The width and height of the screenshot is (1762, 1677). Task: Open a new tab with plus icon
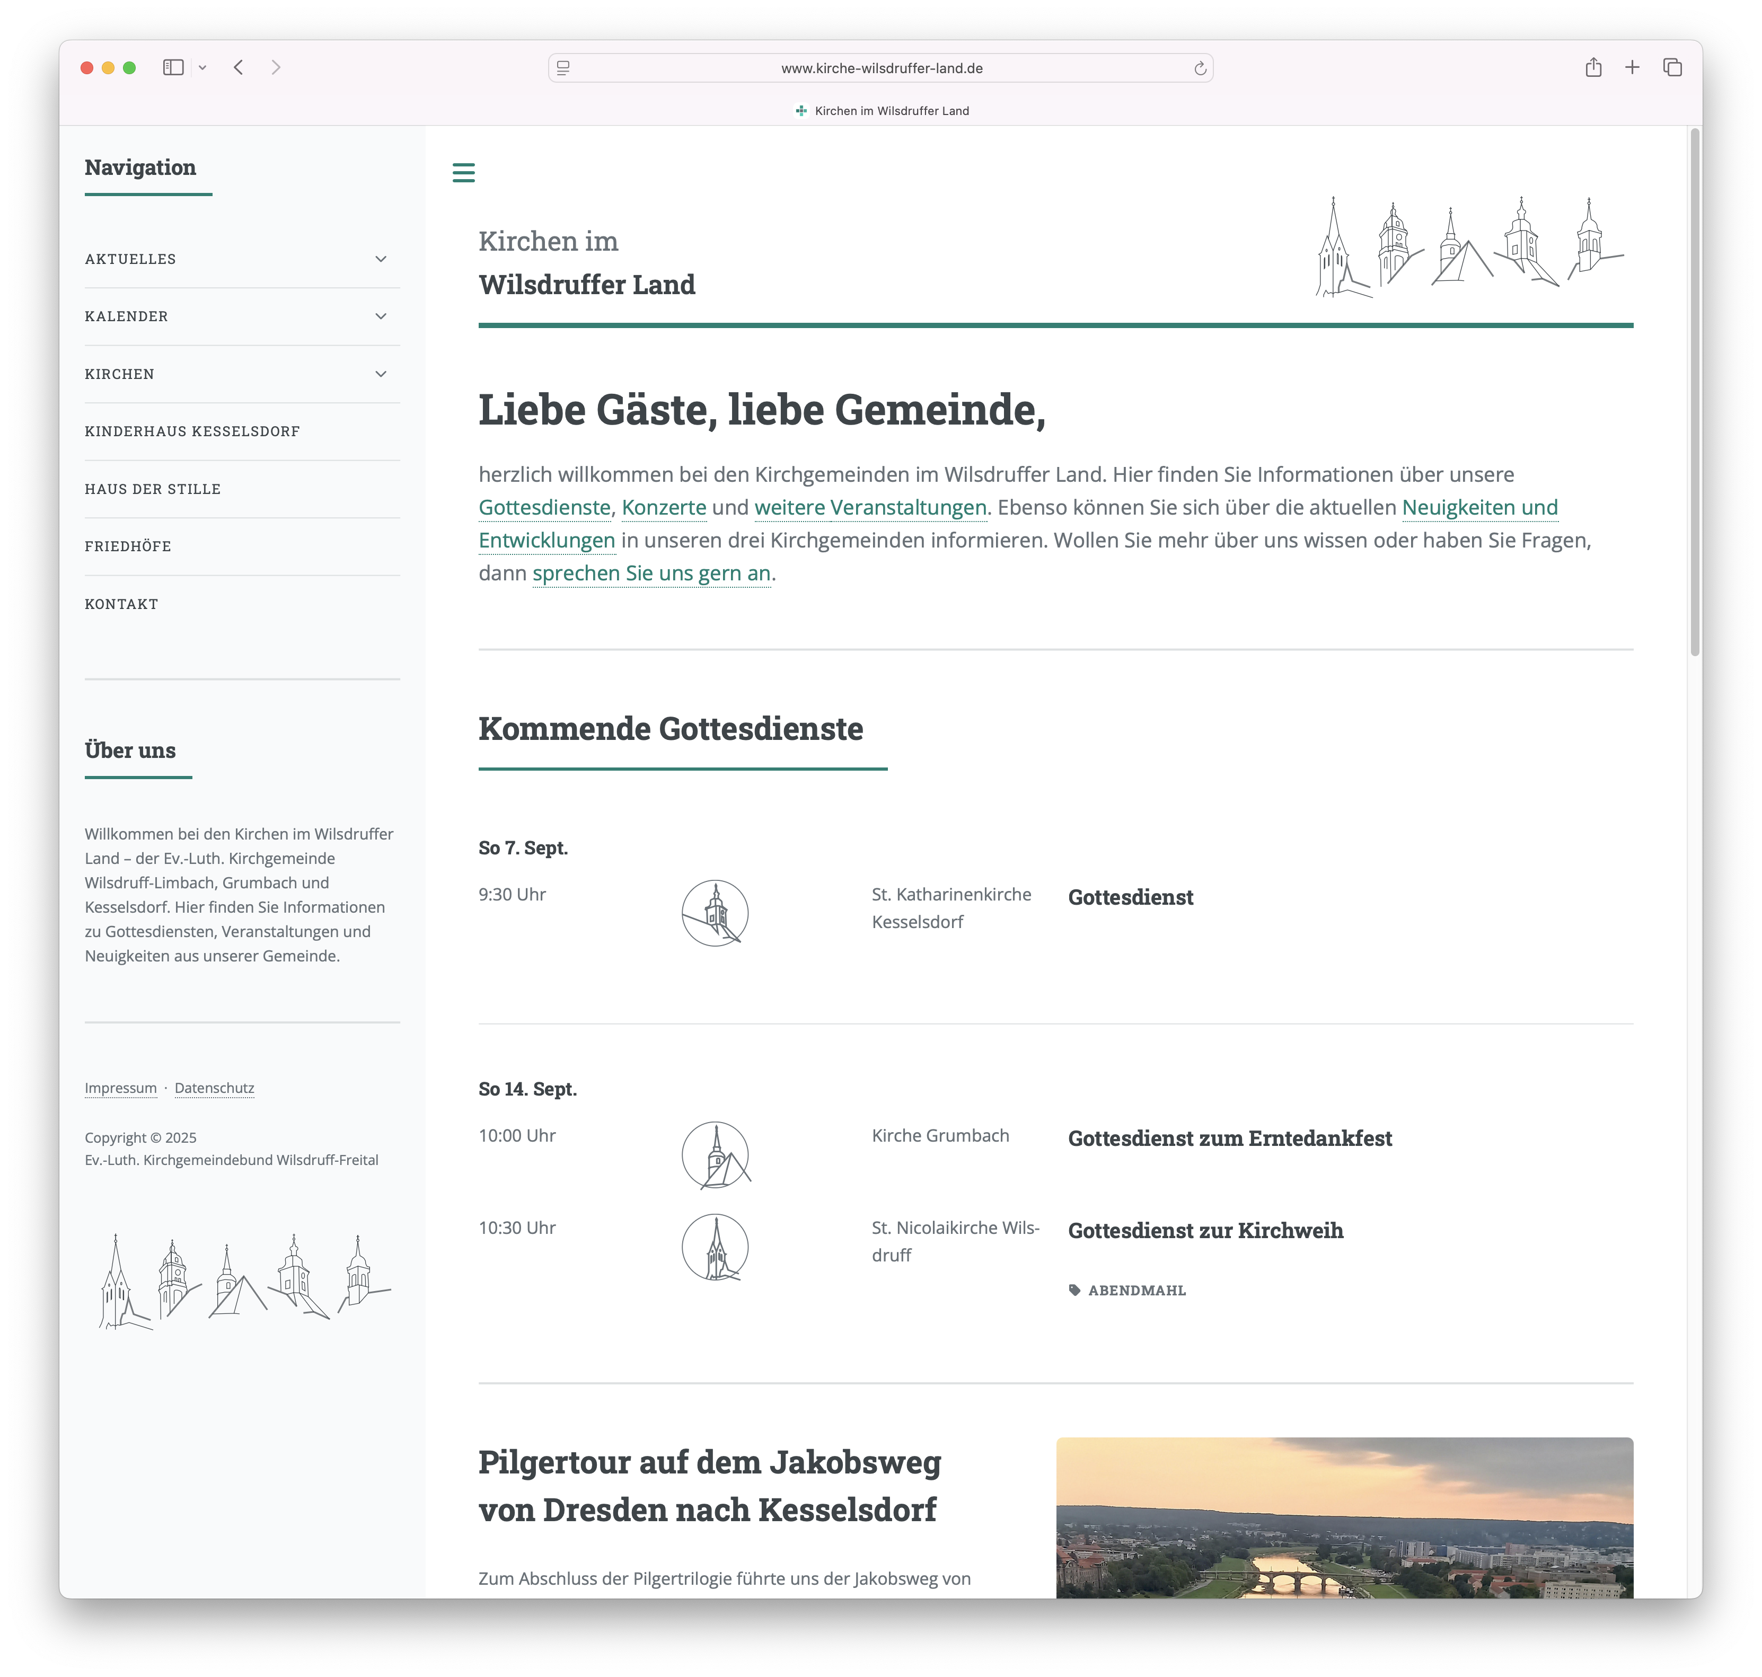1632,68
